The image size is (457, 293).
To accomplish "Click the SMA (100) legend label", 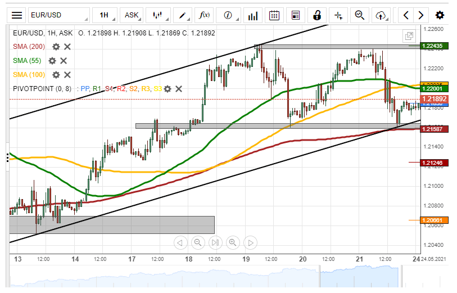I will (x=29, y=75).
